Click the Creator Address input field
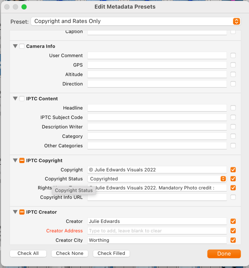The image size is (249, 268). [157, 231]
